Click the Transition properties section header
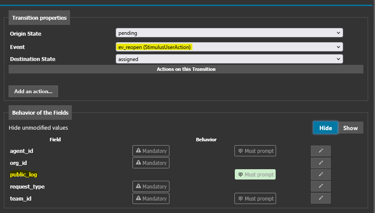Screen dimensions: 375x213 tap(39, 18)
